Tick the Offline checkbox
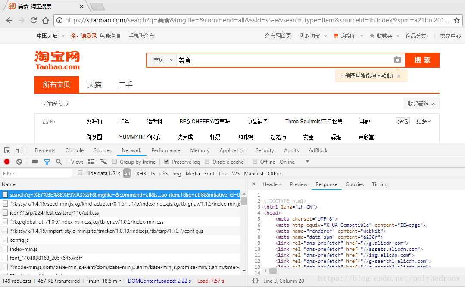This screenshot has height=287, width=465. [255, 162]
